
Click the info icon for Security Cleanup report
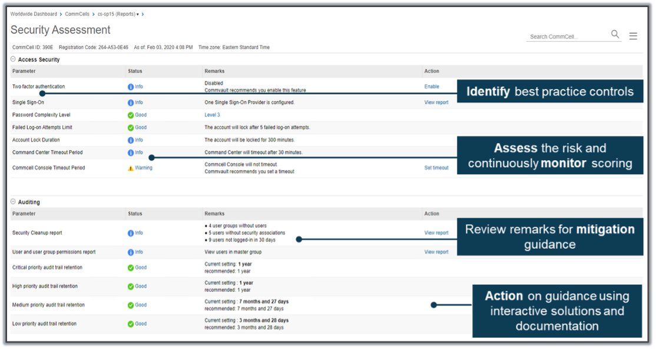(131, 233)
